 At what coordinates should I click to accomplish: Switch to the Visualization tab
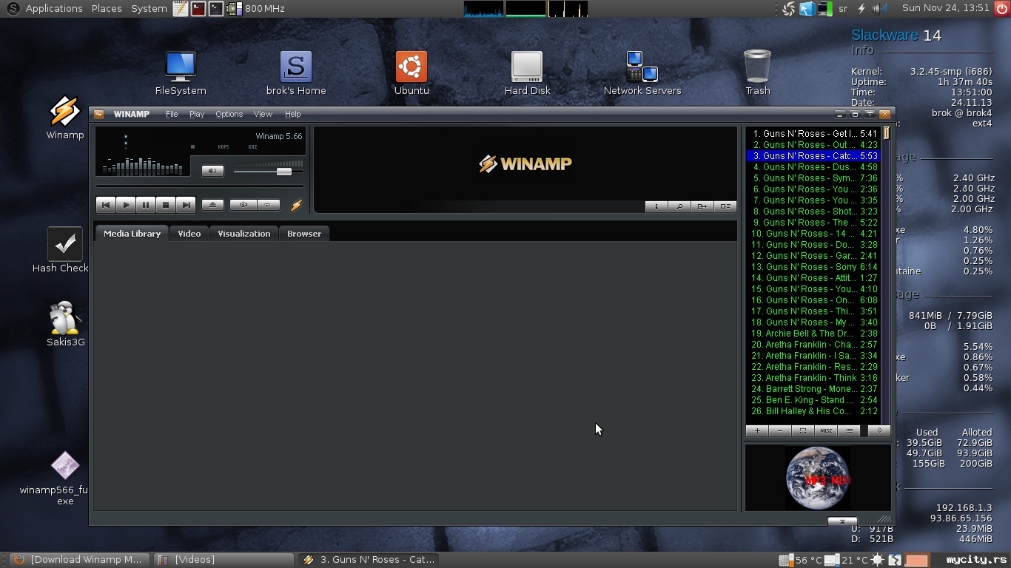tap(243, 233)
